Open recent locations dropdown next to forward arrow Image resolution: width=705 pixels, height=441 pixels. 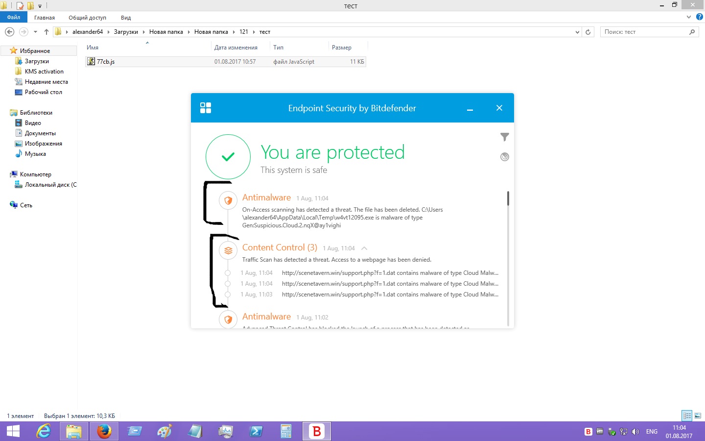pyautogui.click(x=35, y=32)
